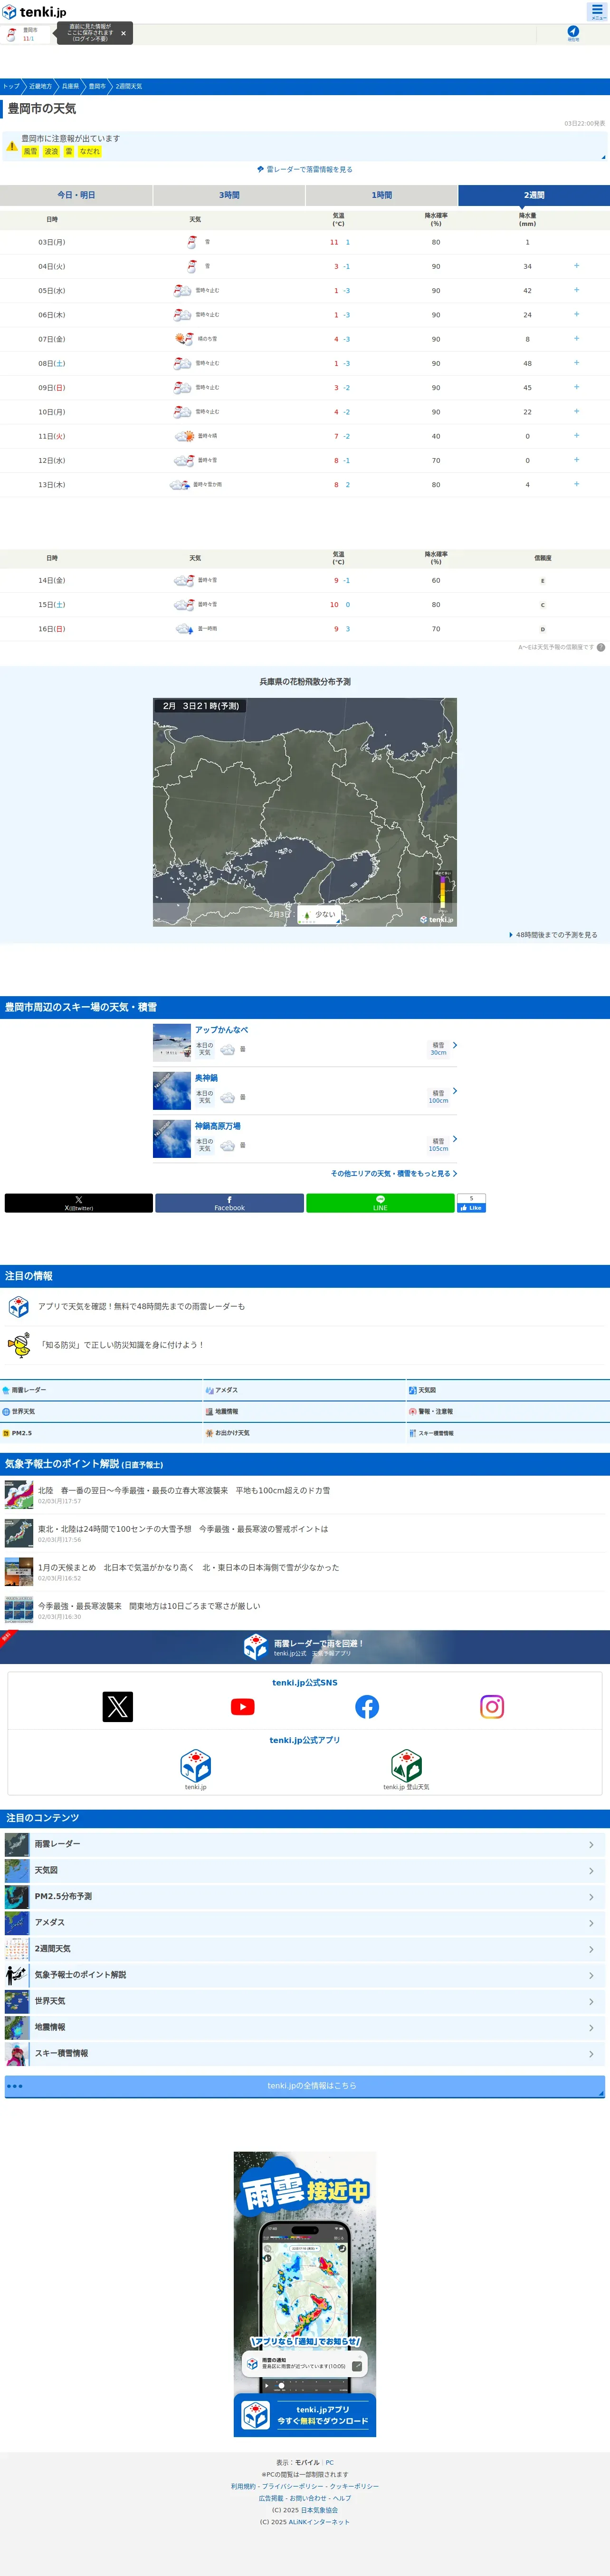
Task: Share via LINE button
Action: click(381, 1203)
